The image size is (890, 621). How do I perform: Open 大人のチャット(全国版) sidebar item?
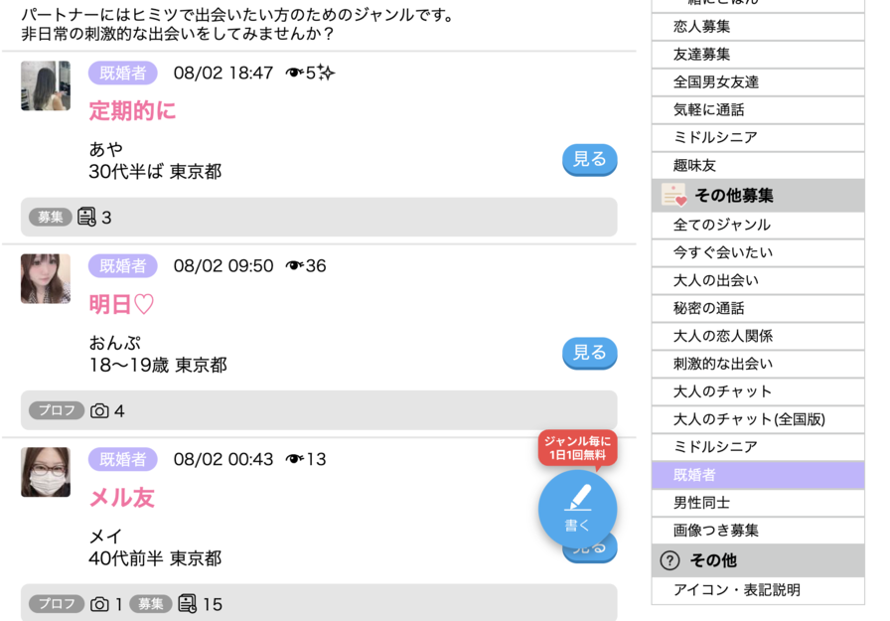pos(758,419)
